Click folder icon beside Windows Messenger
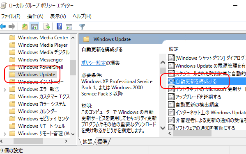246x154 pixels. 12,60
